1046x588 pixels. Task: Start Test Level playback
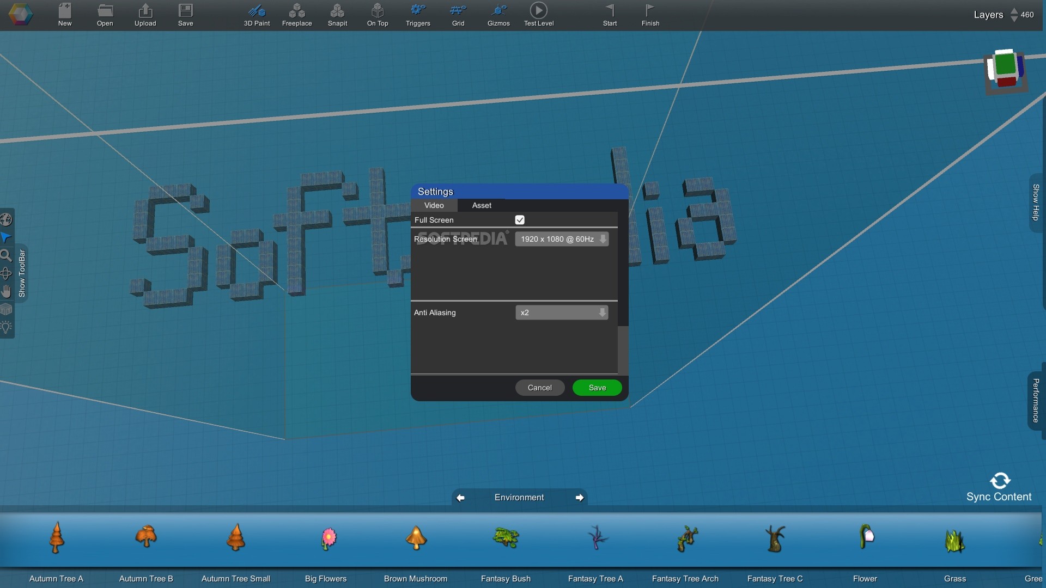point(539,15)
